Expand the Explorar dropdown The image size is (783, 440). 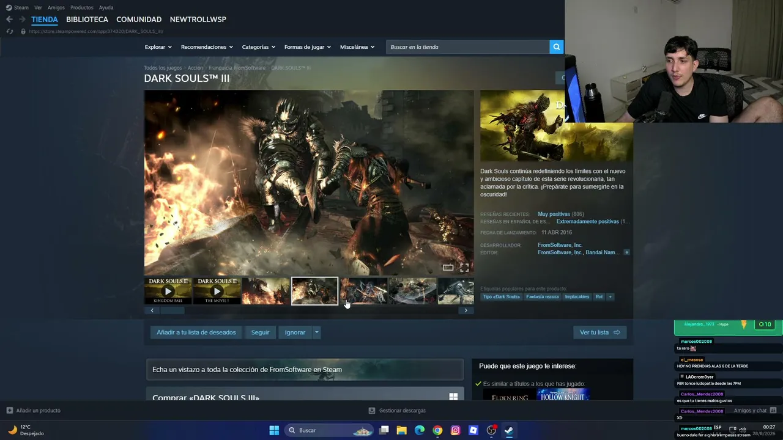click(158, 47)
